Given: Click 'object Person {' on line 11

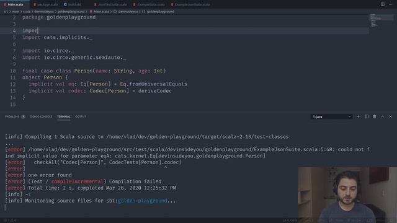Looking at the screenshot, I should tap(45, 77).
